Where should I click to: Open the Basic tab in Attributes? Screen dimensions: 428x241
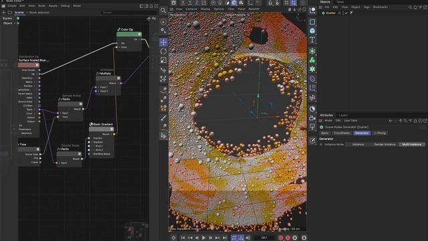[x=325, y=133]
